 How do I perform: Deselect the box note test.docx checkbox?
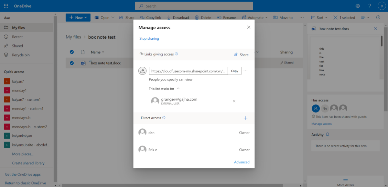[x=71, y=63]
